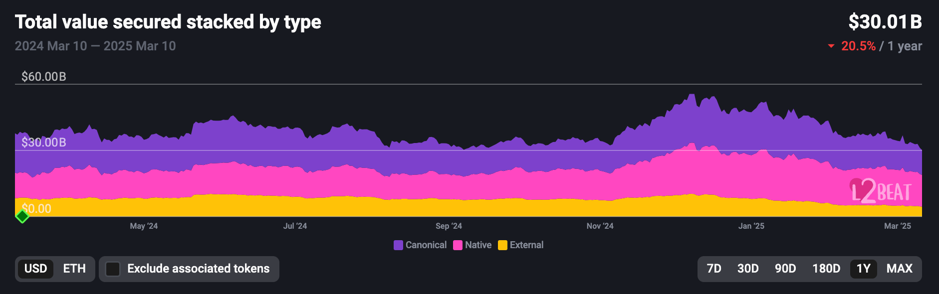Click the Exclude associated tokens label text
The height and width of the screenshot is (294, 939).
pyautogui.click(x=199, y=269)
